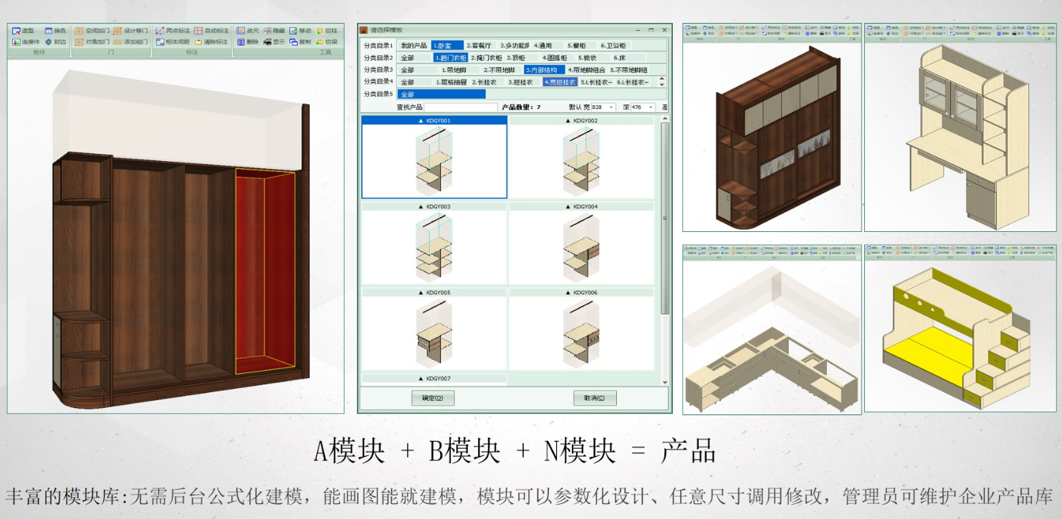Step up the category row 4 spinner
This screenshot has height=519, width=1062.
(x=662, y=79)
